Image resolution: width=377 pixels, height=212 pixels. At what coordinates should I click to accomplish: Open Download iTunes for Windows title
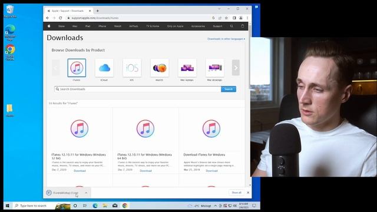204,154
